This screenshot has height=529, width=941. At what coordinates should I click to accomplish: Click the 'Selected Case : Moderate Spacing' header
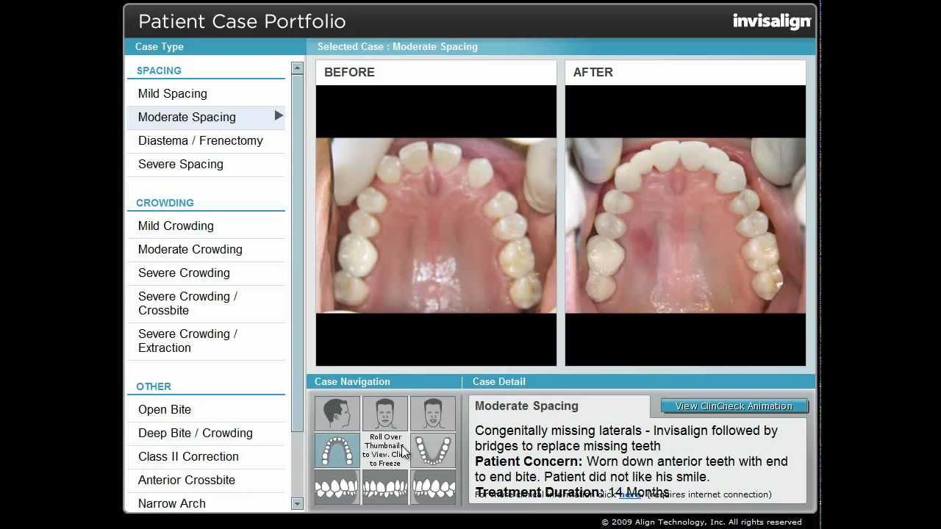click(x=398, y=46)
